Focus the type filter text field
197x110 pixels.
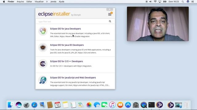coord(73,21)
